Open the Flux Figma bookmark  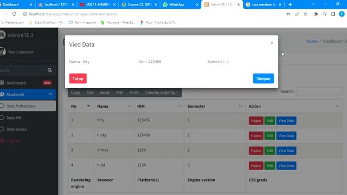click(x=158, y=23)
